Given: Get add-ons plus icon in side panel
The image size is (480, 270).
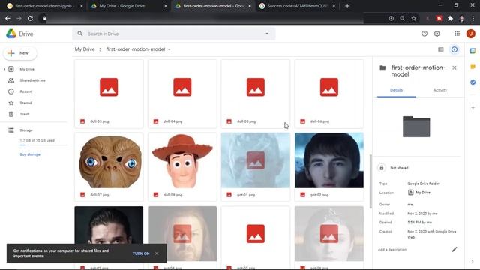Looking at the screenshot, I should pyautogui.click(x=473, y=107).
